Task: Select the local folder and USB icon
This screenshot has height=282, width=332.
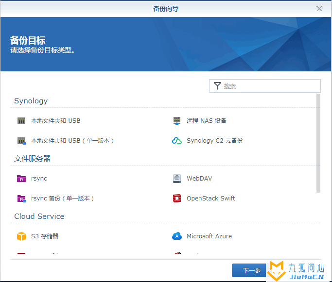Action: tap(21, 121)
